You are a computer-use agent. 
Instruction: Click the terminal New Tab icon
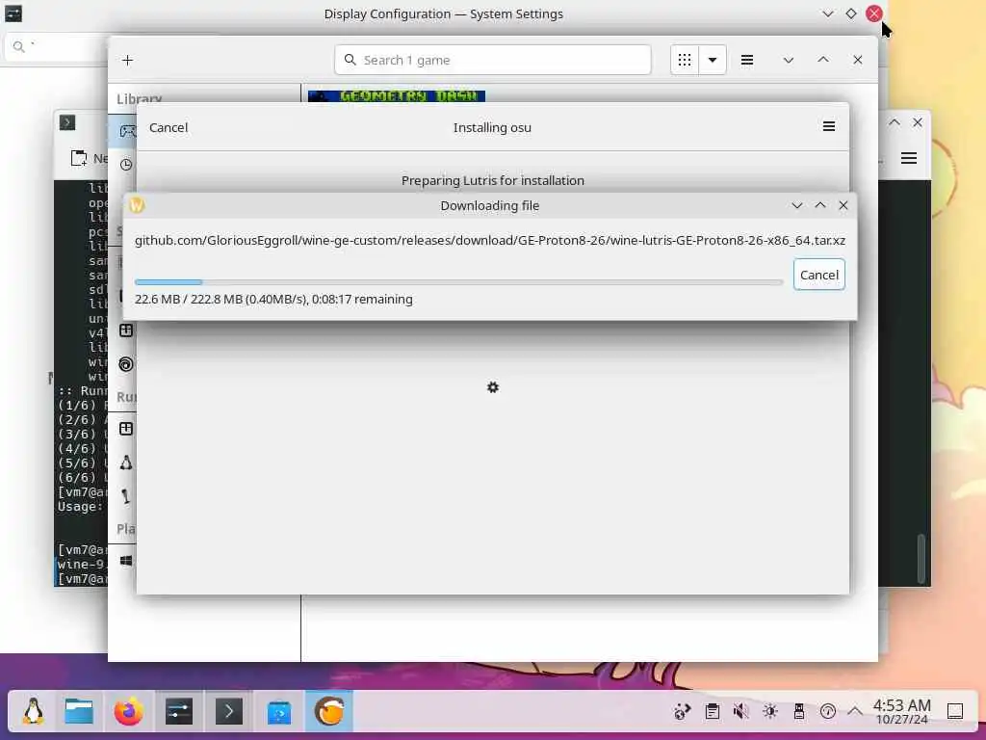(x=79, y=158)
